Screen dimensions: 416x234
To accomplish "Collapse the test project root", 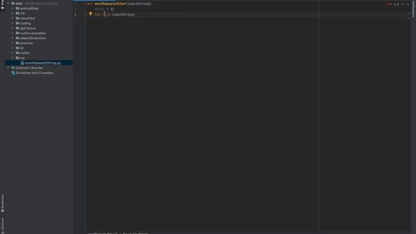I will point(8,3).
